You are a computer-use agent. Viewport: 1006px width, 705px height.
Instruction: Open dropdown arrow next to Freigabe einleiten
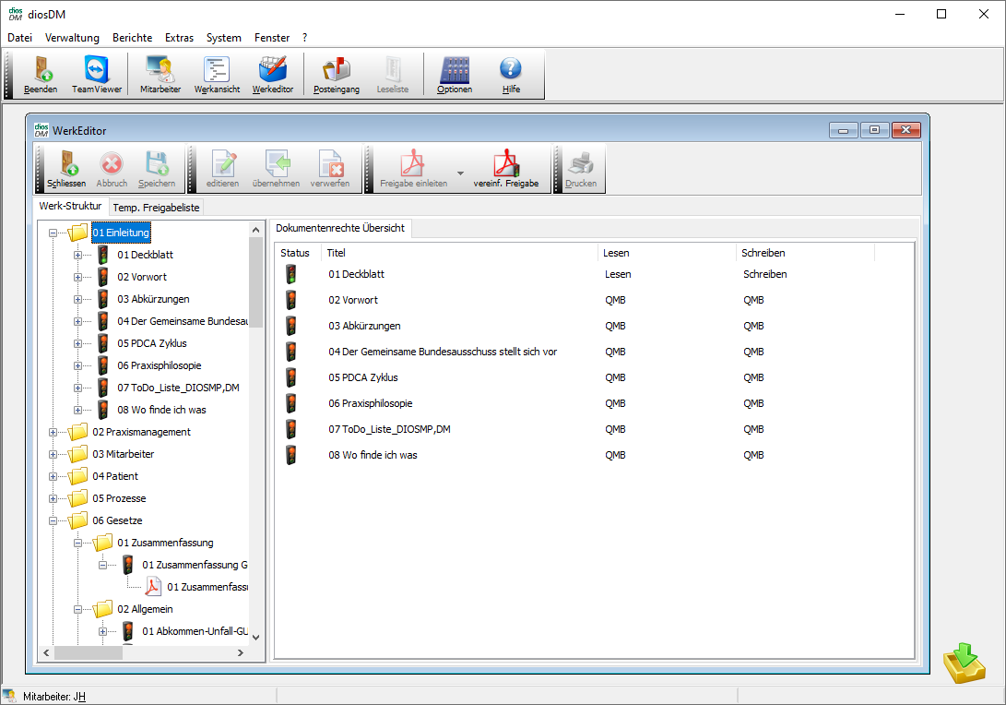460,173
